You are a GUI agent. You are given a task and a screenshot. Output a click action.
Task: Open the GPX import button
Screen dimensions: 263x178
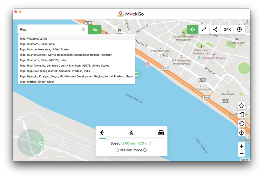(x=227, y=30)
